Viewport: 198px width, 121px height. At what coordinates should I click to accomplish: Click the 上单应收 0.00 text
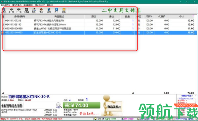click(x=51, y=110)
